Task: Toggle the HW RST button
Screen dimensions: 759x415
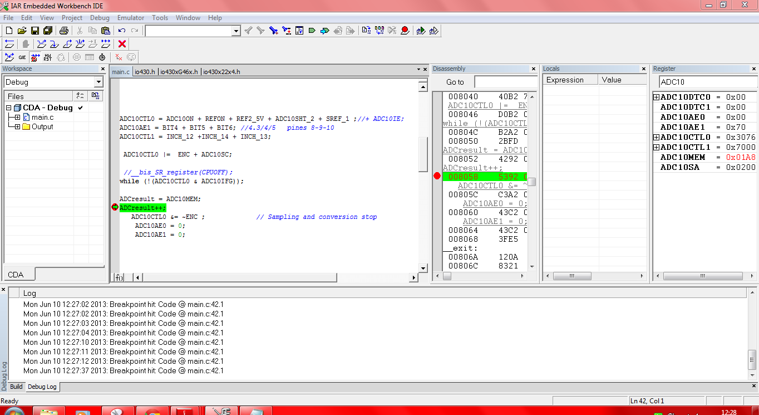Action: click(47, 57)
